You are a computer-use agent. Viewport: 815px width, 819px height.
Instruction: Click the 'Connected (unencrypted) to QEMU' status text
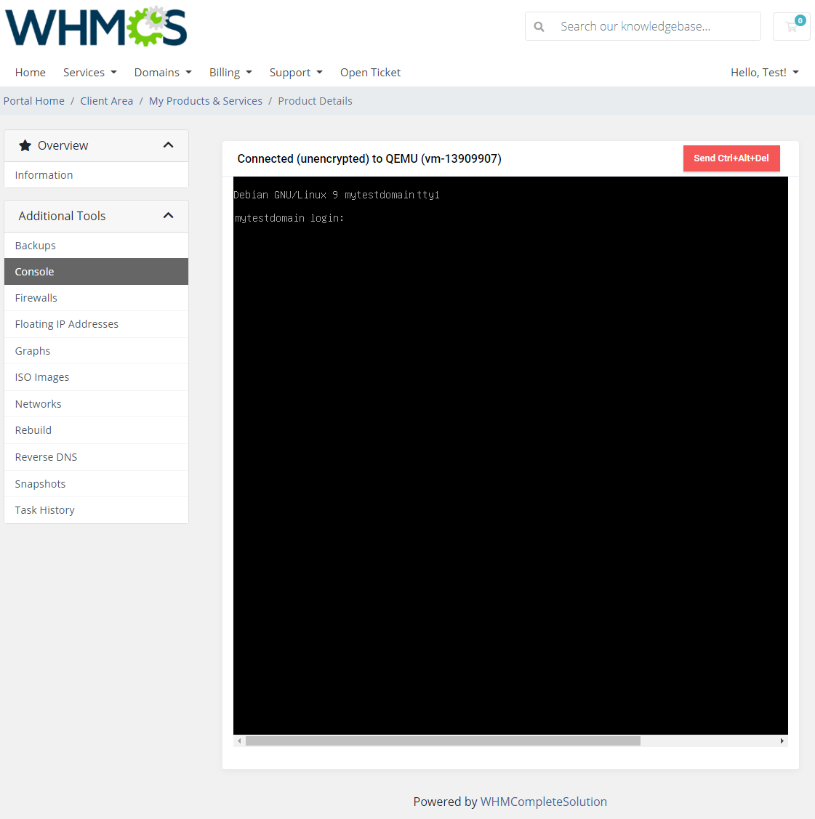pyautogui.click(x=369, y=158)
